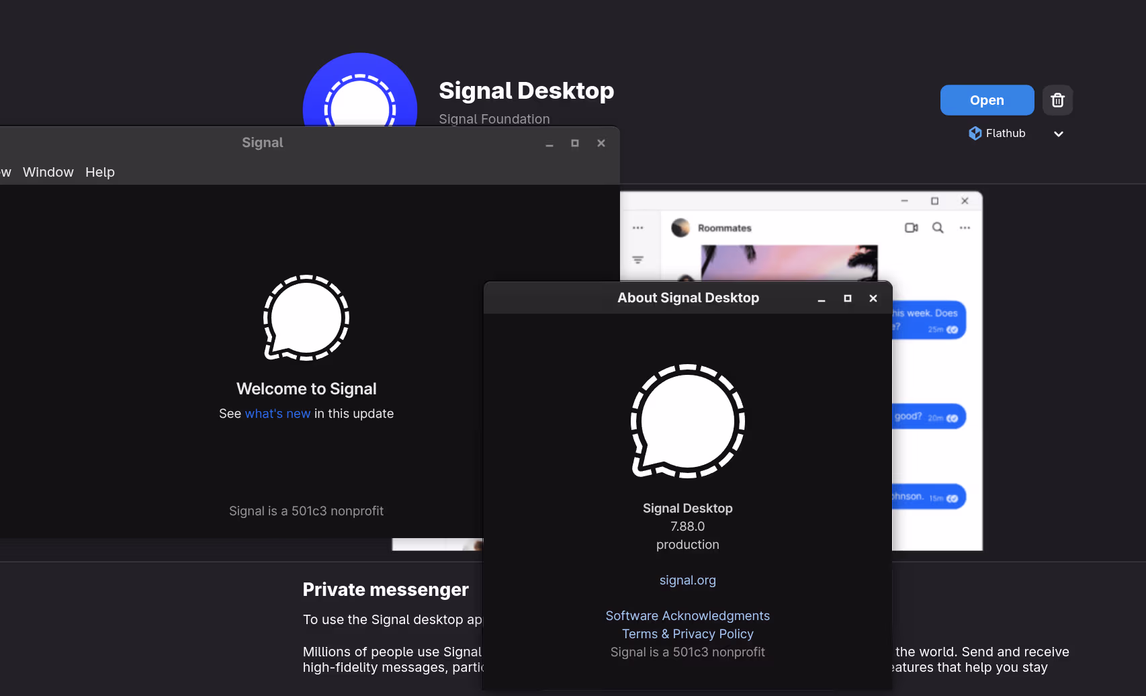Viewport: 1146px width, 696px height.
Task: Click the sunset image in the Roommates chat
Action: pyautogui.click(x=789, y=263)
